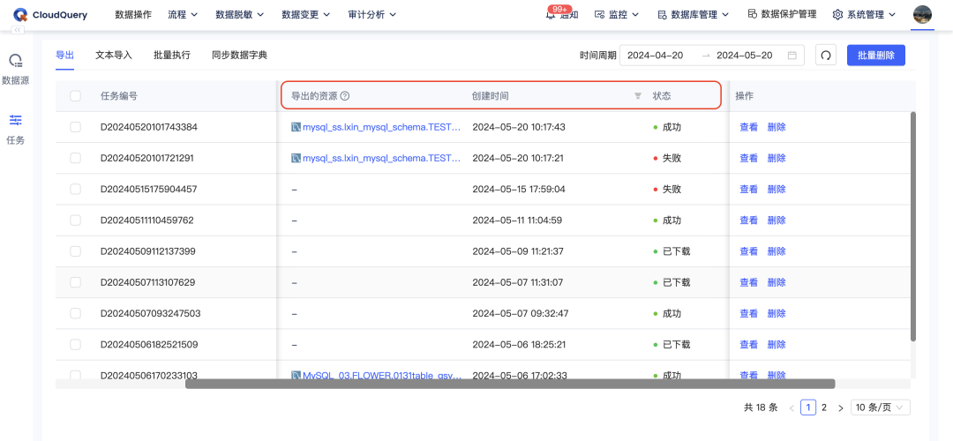Open 数据源 sidebar icon
Image resolution: width=953 pixels, height=441 pixels.
(x=16, y=61)
